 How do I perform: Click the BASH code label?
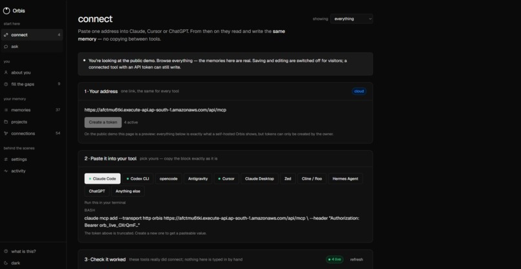tap(90, 210)
